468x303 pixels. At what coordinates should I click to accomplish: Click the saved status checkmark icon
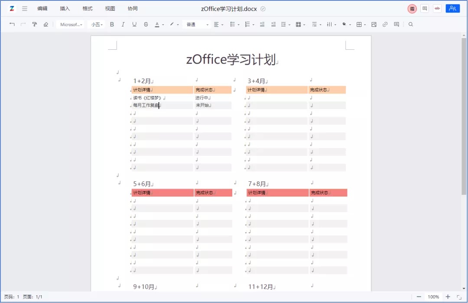click(263, 9)
